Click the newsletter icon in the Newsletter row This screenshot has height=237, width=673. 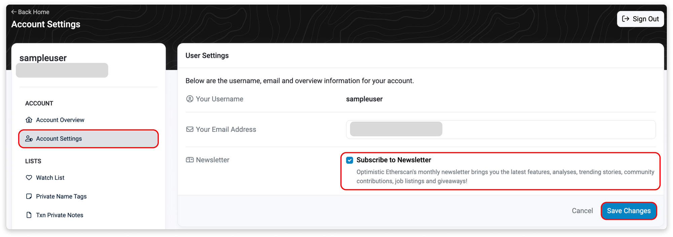point(190,160)
